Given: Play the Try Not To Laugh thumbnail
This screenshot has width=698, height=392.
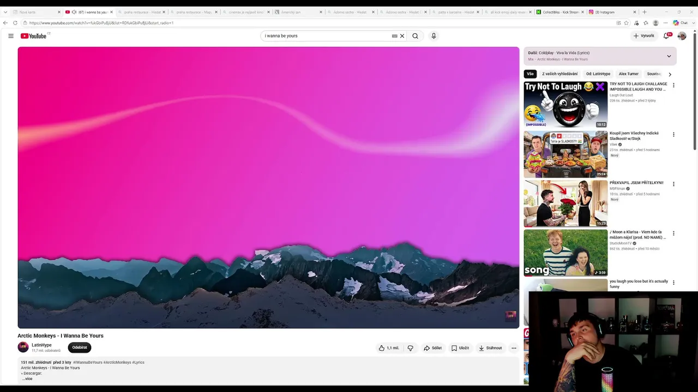Looking at the screenshot, I should [565, 105].
